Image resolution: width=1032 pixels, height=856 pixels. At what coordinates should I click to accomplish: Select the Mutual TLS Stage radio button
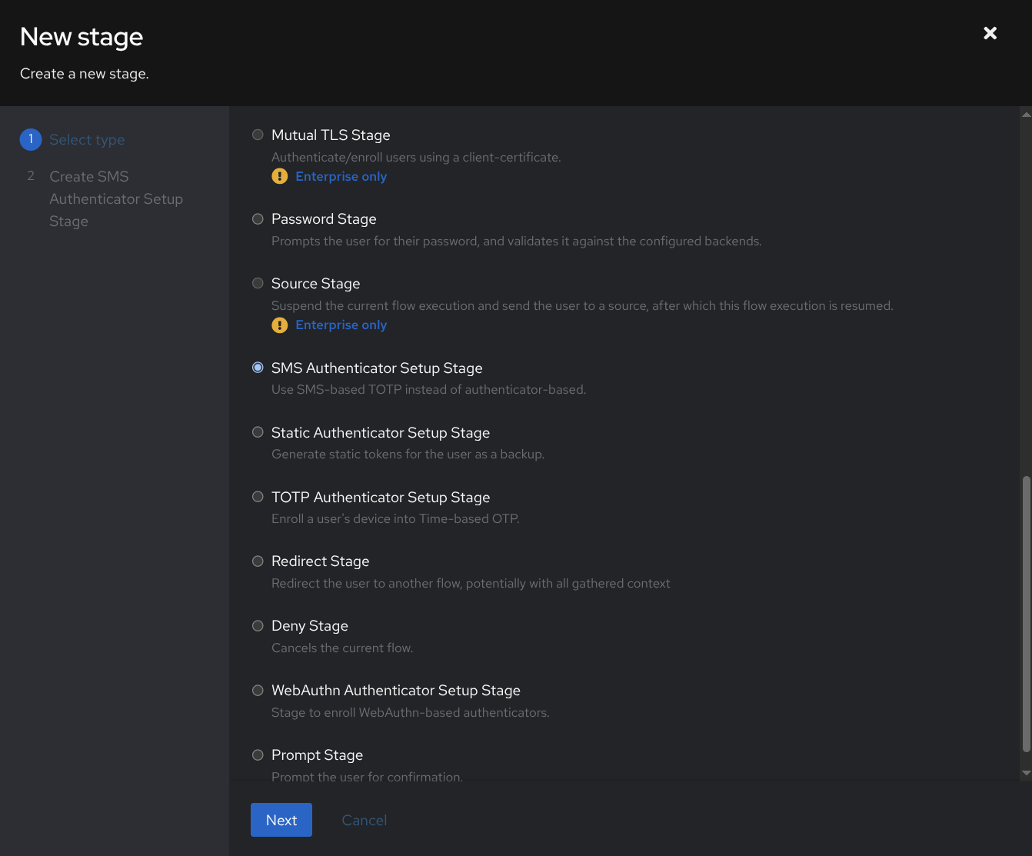pos(258,135)
